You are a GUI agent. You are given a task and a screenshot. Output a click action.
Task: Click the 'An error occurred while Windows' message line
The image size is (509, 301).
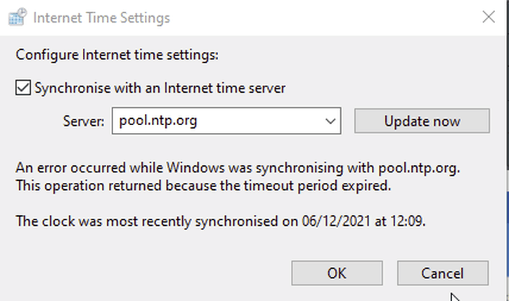(238, 168)
